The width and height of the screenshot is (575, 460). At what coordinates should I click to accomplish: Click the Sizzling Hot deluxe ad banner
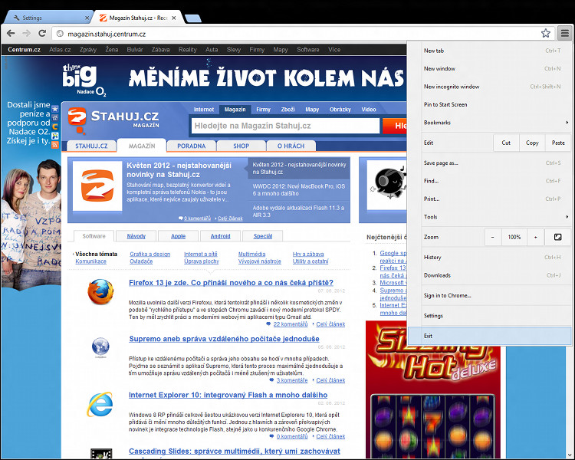[432, 389]
